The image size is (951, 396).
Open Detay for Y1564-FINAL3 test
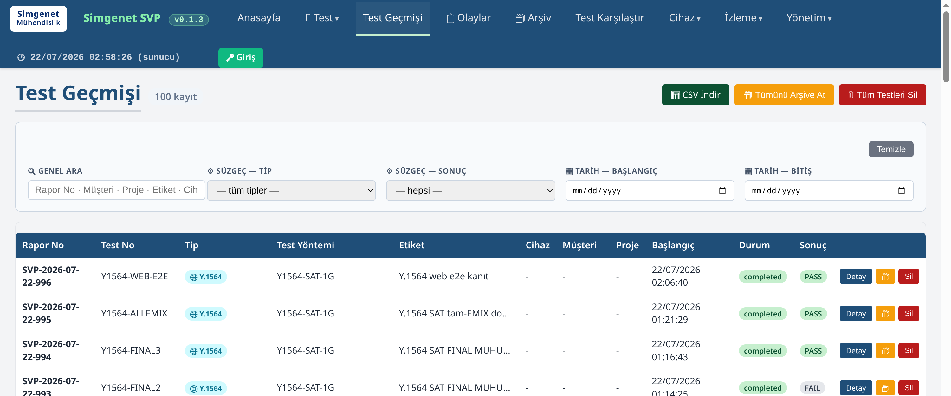pyautogui.click(x=855, y=351)
